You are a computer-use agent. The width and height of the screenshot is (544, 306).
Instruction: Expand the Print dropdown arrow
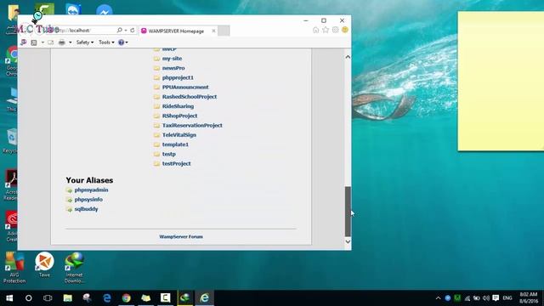point(70,42)
